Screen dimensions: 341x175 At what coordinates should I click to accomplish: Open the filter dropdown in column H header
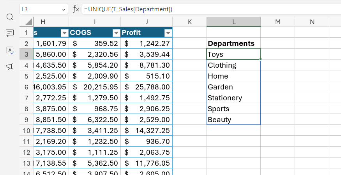click(65, 33)
